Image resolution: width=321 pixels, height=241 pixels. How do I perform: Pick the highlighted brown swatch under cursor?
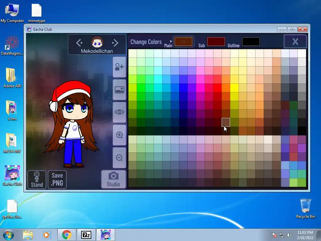pos(226,122)
